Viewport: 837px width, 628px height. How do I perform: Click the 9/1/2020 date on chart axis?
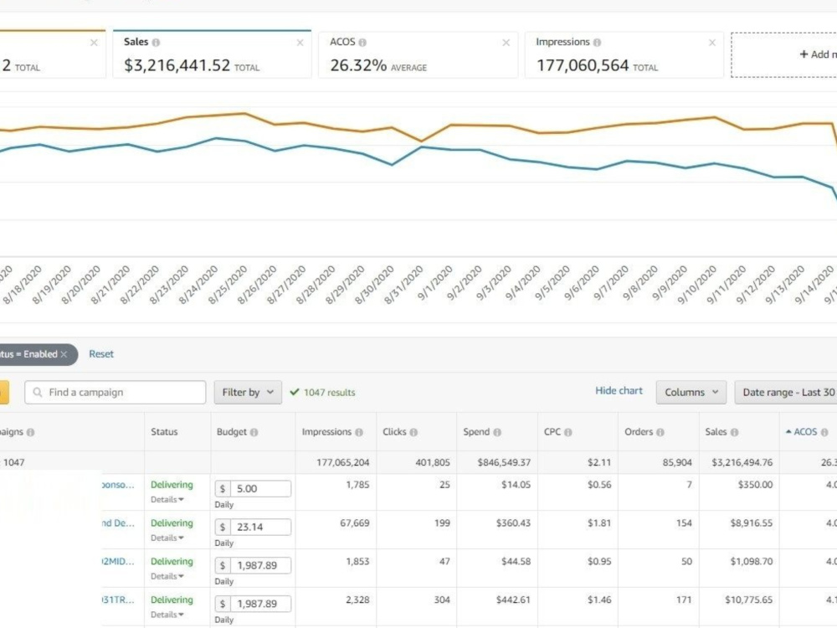[x=434, y=284]
